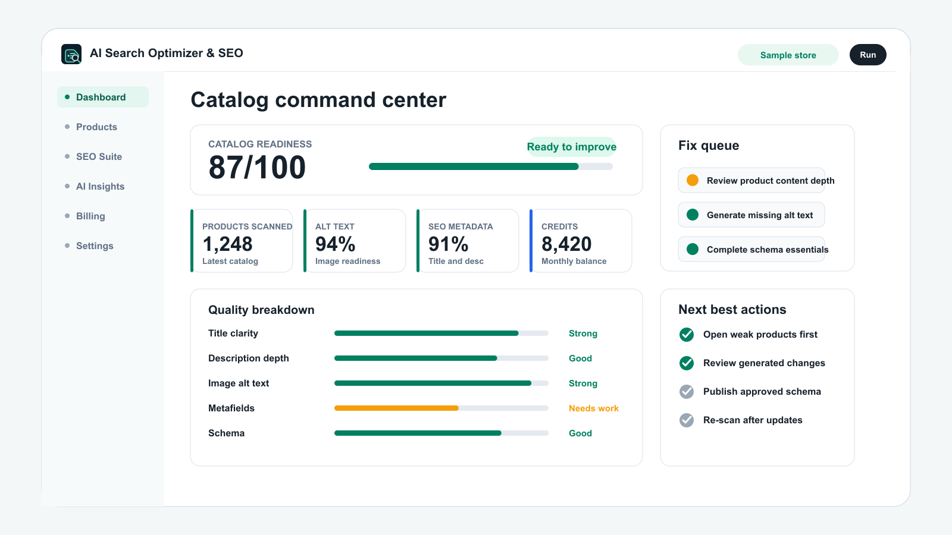The height and width of the screenshot is (535, 952).
Task: Click the Title clarity label
Action: click(x=233, y=333)
